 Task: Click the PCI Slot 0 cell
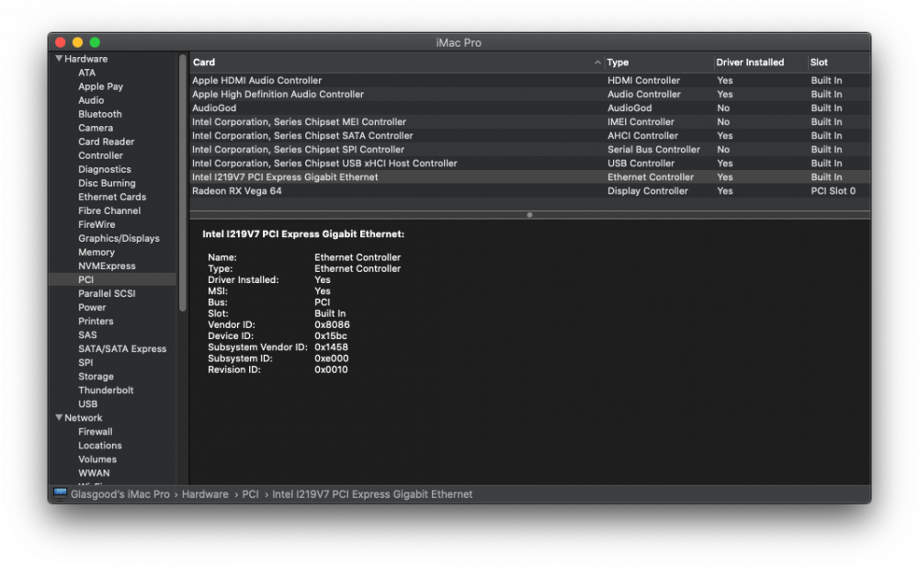tap(833, 190)
